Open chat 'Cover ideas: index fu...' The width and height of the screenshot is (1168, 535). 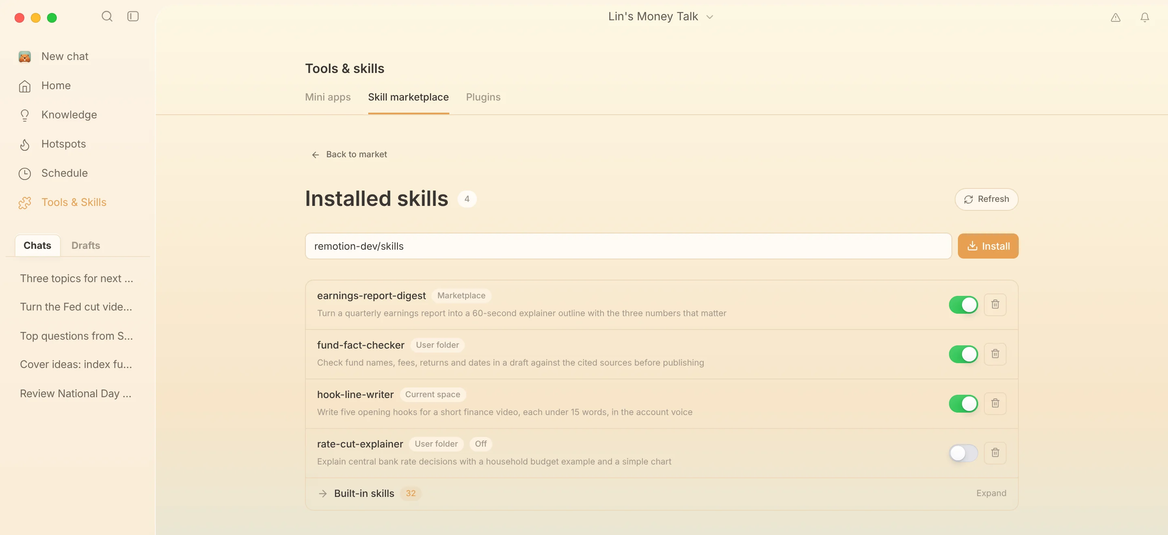pyautogui.click(x=76, y=364)
